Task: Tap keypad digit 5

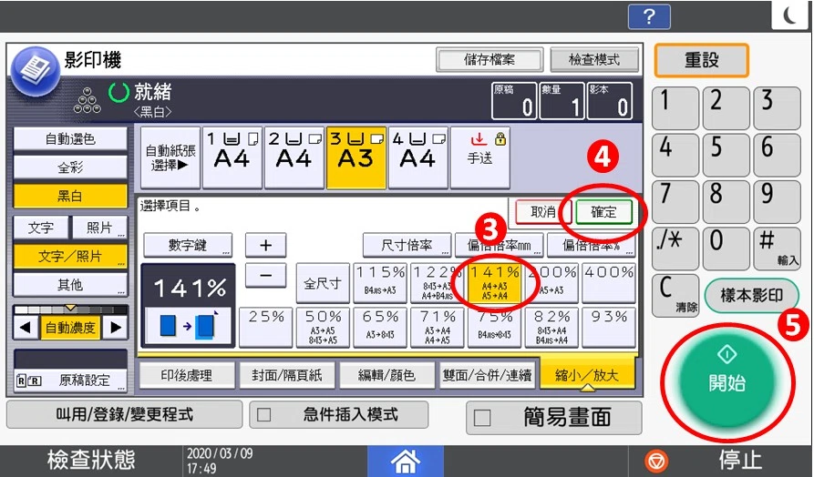Action: pos(726,155)
